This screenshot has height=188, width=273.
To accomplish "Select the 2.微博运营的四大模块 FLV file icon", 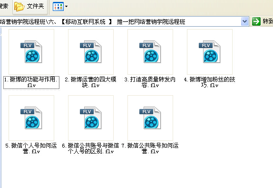I will coord(91,52).
